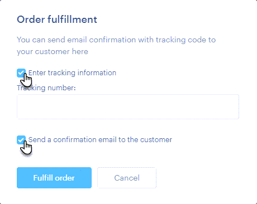This screenshot has width=257, height=204.
Task: Click the Tracking number input field
Action: (128, 106)
